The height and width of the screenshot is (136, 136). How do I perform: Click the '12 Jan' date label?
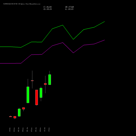(45, 129)
